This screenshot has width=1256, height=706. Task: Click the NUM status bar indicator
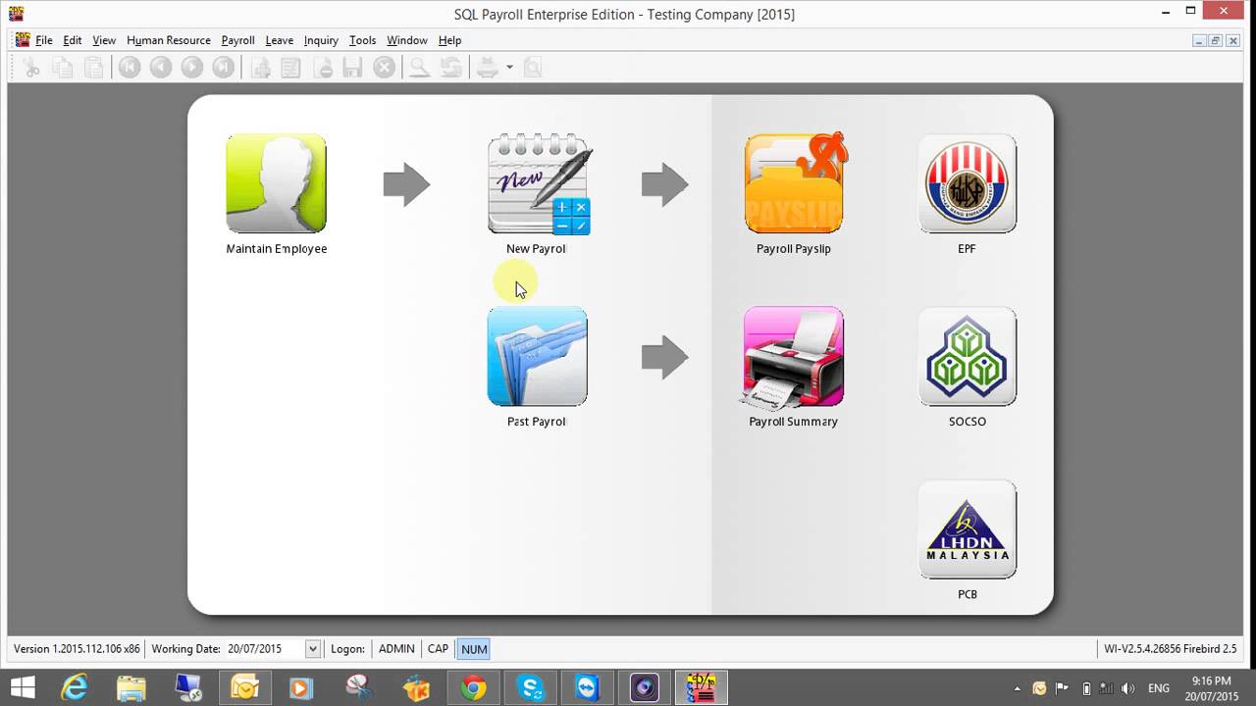pyautogui.click(x=474, y=649)
